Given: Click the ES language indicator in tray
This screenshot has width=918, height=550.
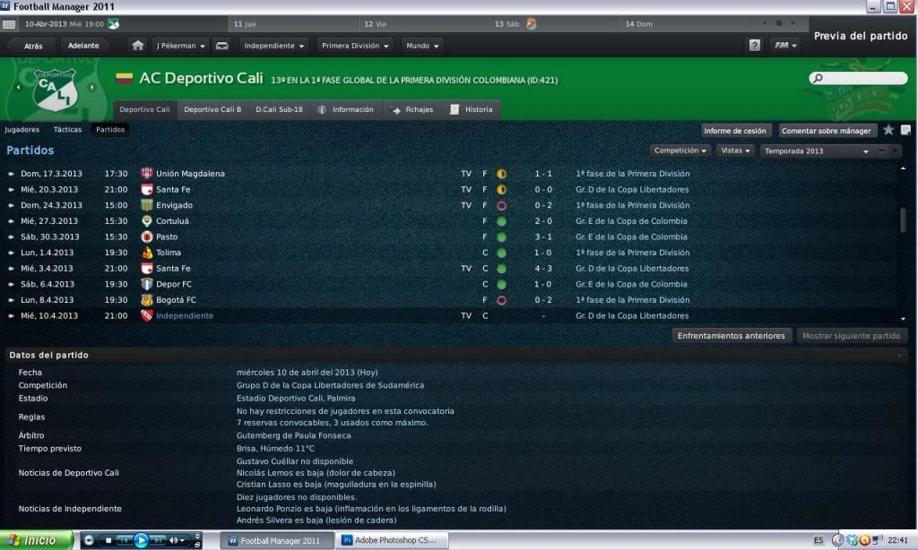Looking at the screenshot, I should 818,540.
